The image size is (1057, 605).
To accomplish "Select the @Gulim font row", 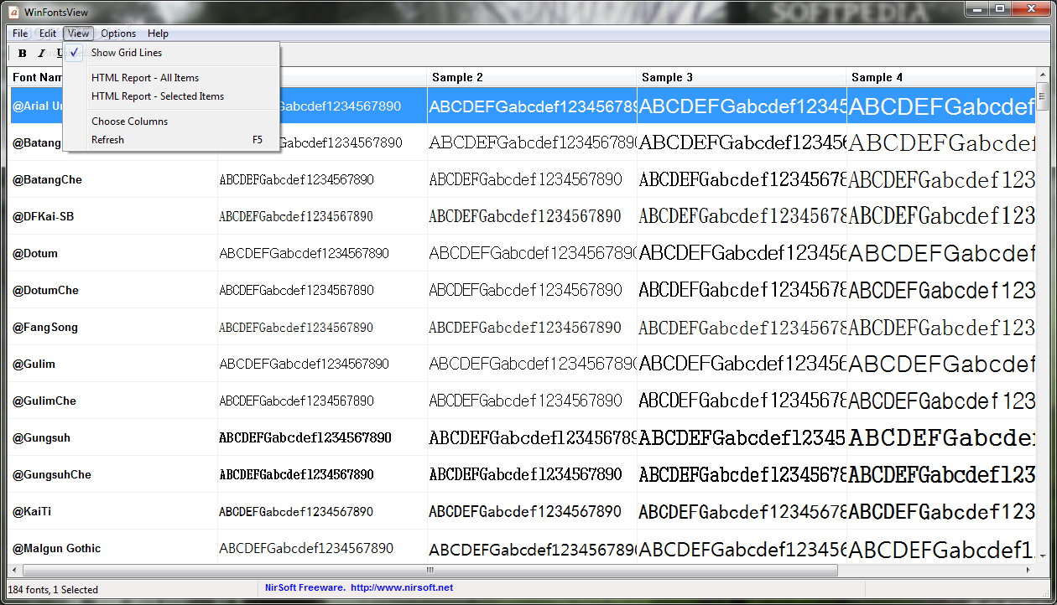I will 523,364.
